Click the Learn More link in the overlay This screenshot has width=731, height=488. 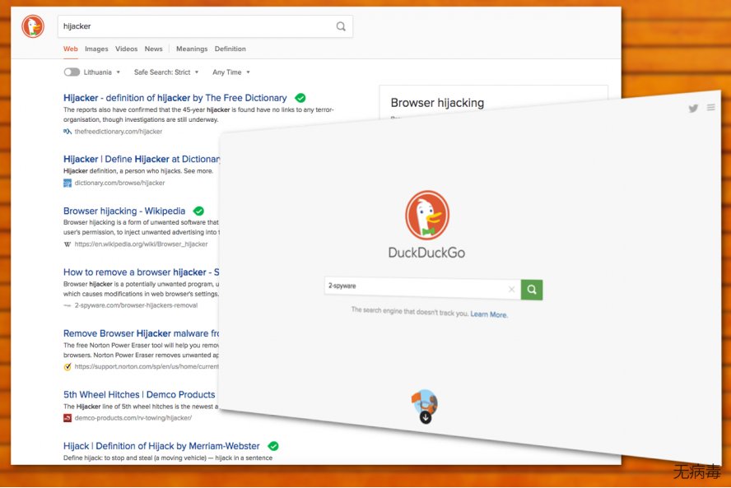489,314
